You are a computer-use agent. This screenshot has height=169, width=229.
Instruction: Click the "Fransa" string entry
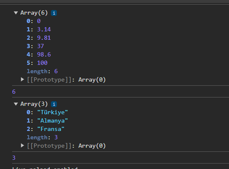(x=51, y=129)
